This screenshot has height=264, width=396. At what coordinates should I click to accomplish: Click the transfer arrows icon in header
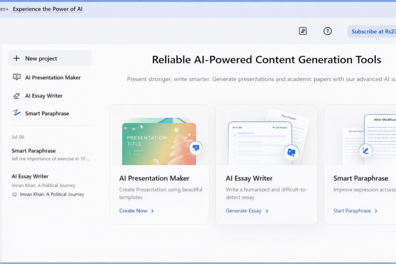pos(303,31)
